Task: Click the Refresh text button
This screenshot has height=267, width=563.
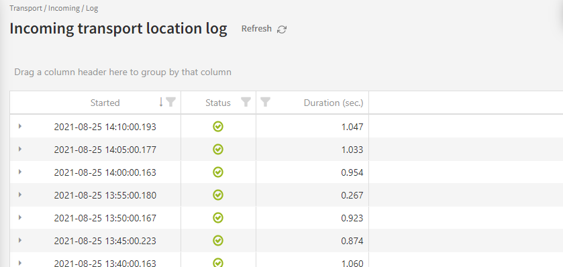Action: 256,29
